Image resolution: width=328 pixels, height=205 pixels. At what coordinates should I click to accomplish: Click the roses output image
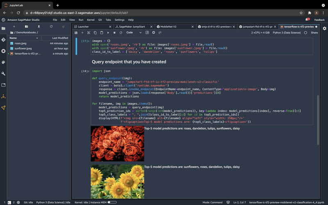[117, 143]
